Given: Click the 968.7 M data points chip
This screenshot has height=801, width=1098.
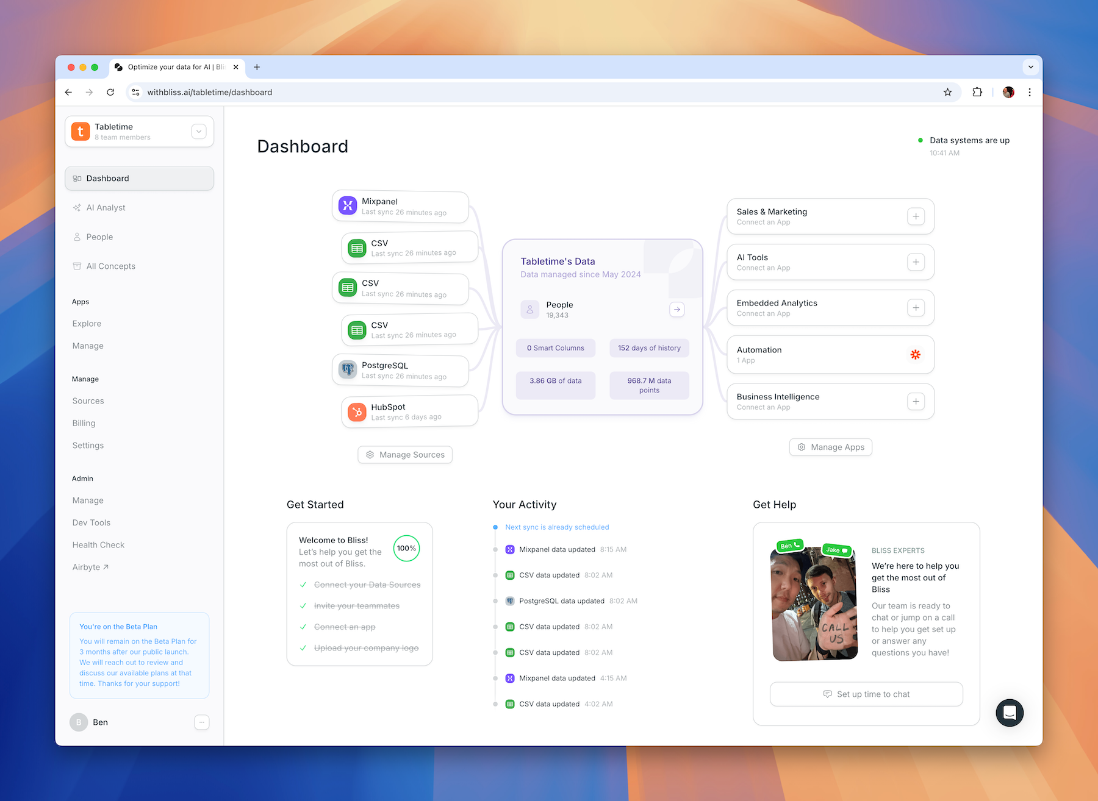Looking at the screenshot, I should [x=649, y=385].
